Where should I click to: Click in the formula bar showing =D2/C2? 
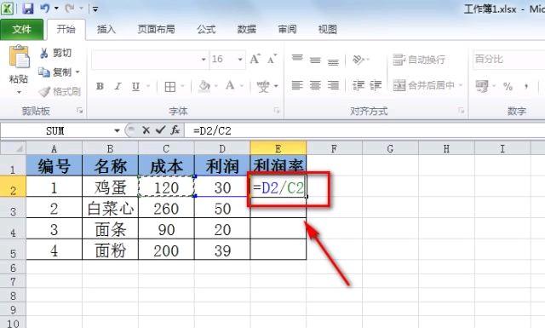[x=364, y=131]
